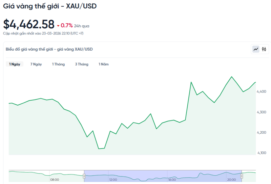Click the heading Giá vàng thế giới - XAU/USD
The width and height of the screenshot is (271, 184).
click(50, 6)
